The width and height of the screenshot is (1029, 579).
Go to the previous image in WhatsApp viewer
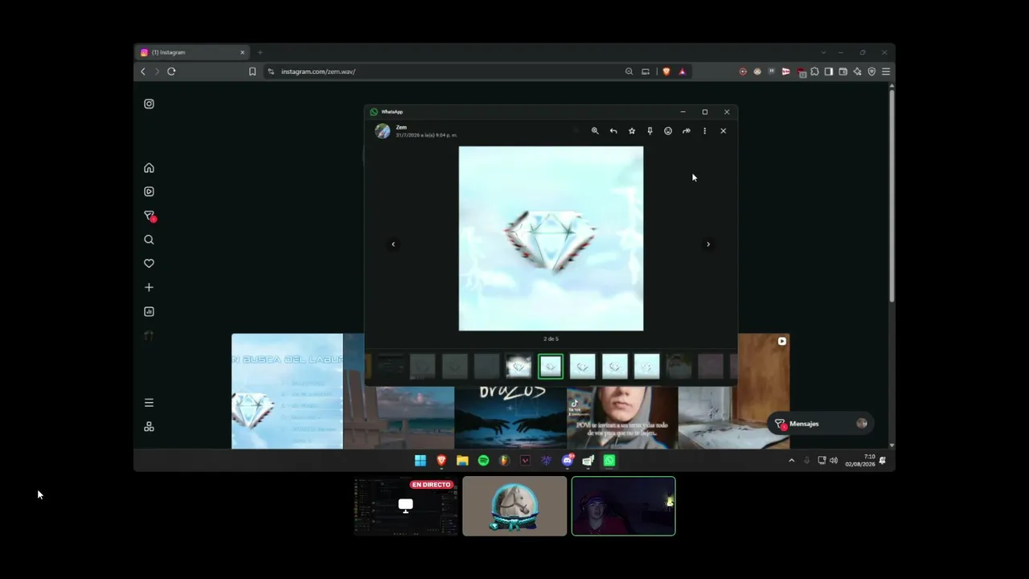pos(393,244)
